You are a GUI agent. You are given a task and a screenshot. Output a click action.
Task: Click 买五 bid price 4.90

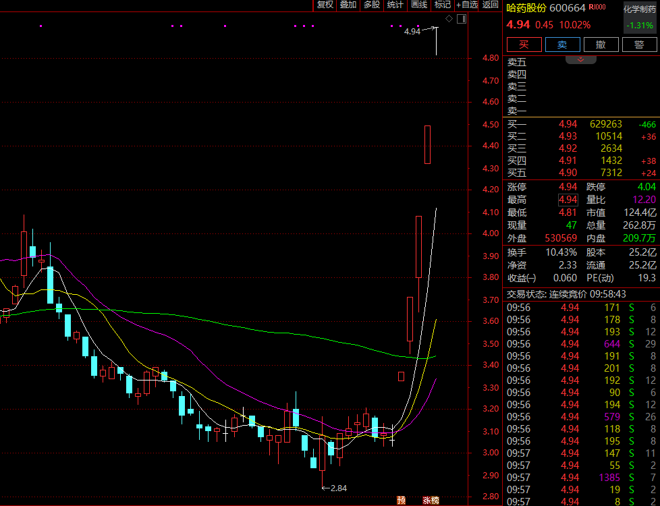(568, 173)
